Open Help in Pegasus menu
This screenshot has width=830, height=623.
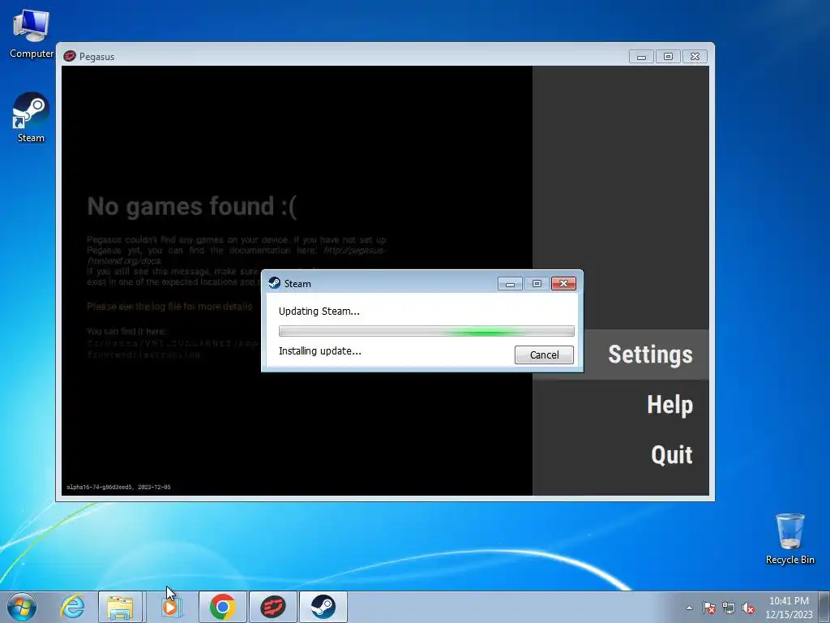(670, 405)
